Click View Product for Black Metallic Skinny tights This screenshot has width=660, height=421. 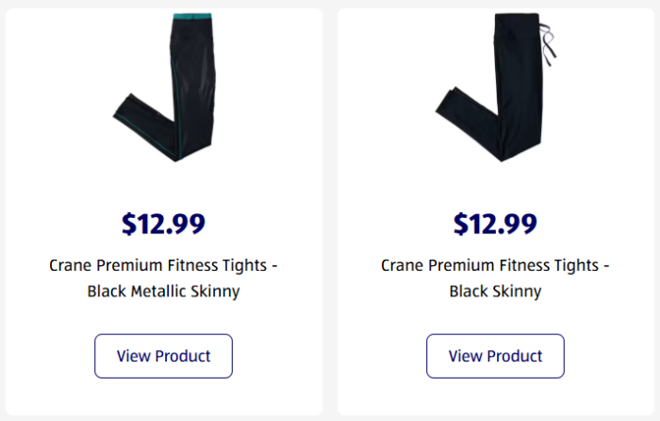163,356
